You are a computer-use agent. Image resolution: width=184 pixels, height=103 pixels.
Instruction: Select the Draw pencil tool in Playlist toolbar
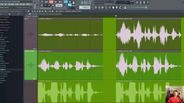32,11
